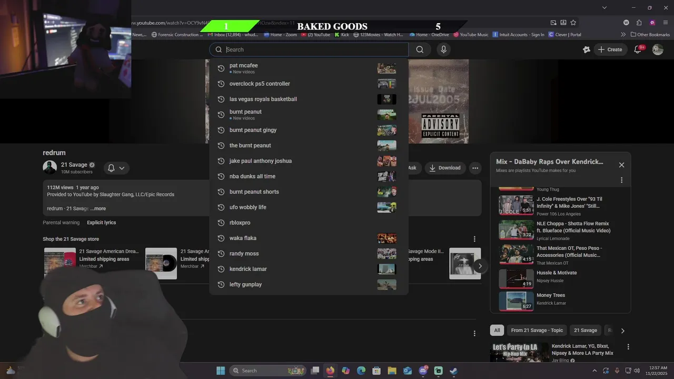Click the YouTube search magnifier button
Image resolution: width=674 pixels, height=379 pixels.
pyautogui.click(x=420, y=49)
